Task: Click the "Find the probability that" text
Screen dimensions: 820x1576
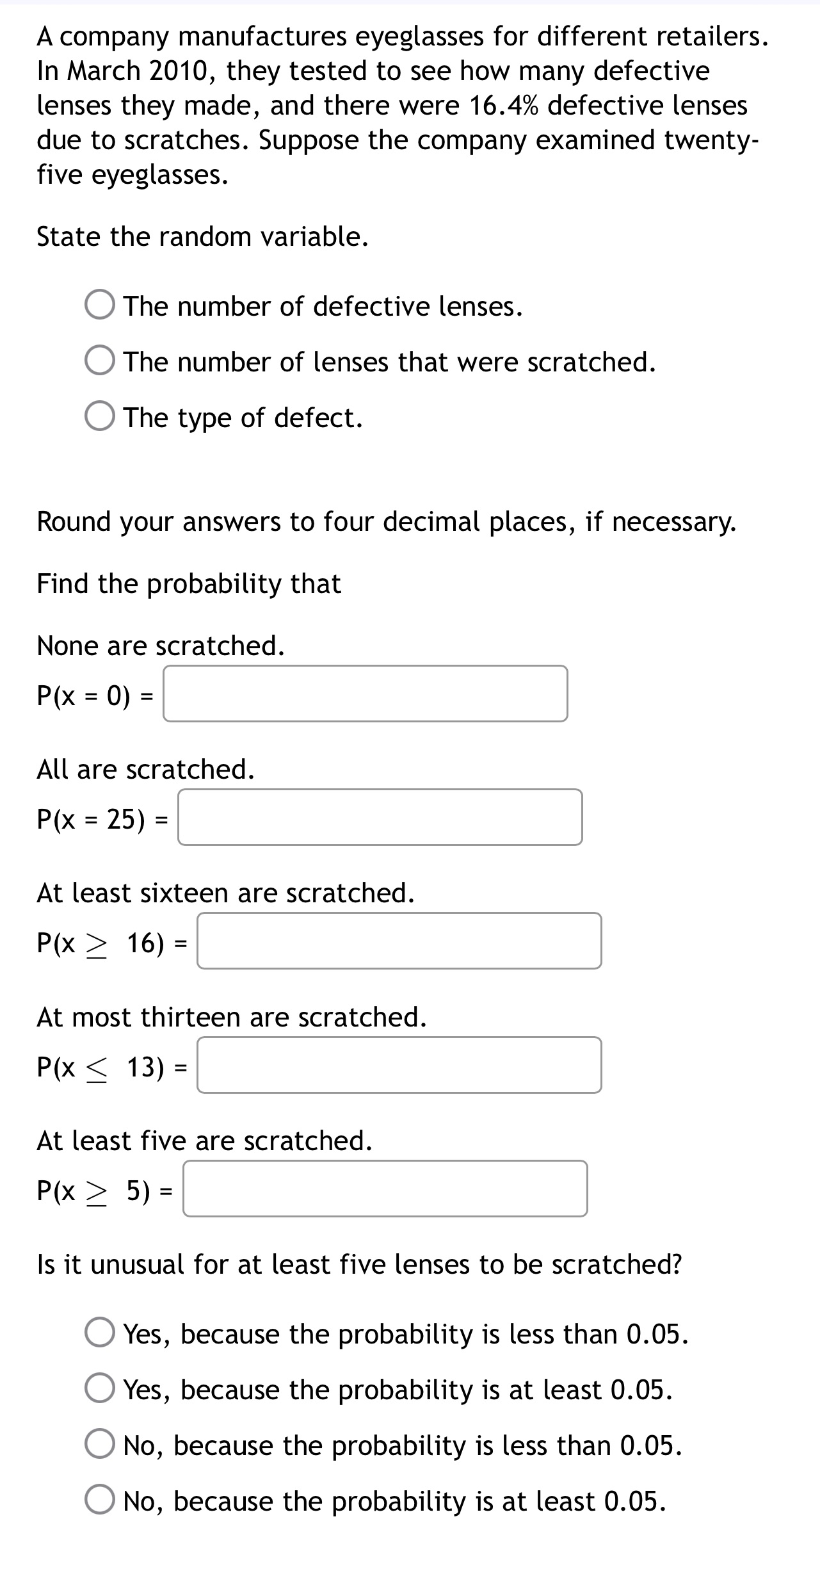Action: pyautogui.click(x=188, y=583)
